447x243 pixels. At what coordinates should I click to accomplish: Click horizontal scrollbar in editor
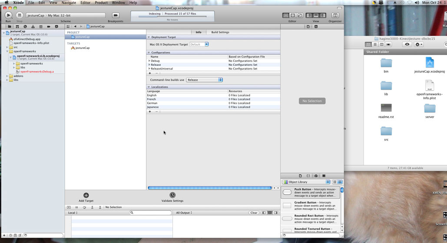tap(209, 188)
